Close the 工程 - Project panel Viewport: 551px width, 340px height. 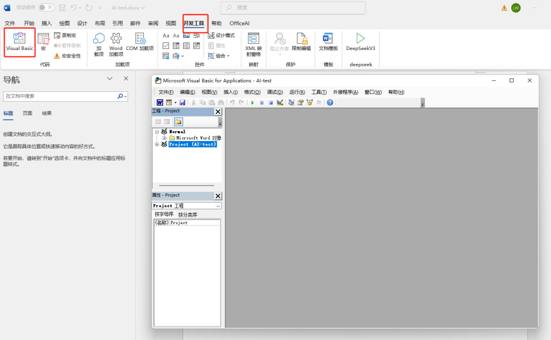tap(218, 111)
